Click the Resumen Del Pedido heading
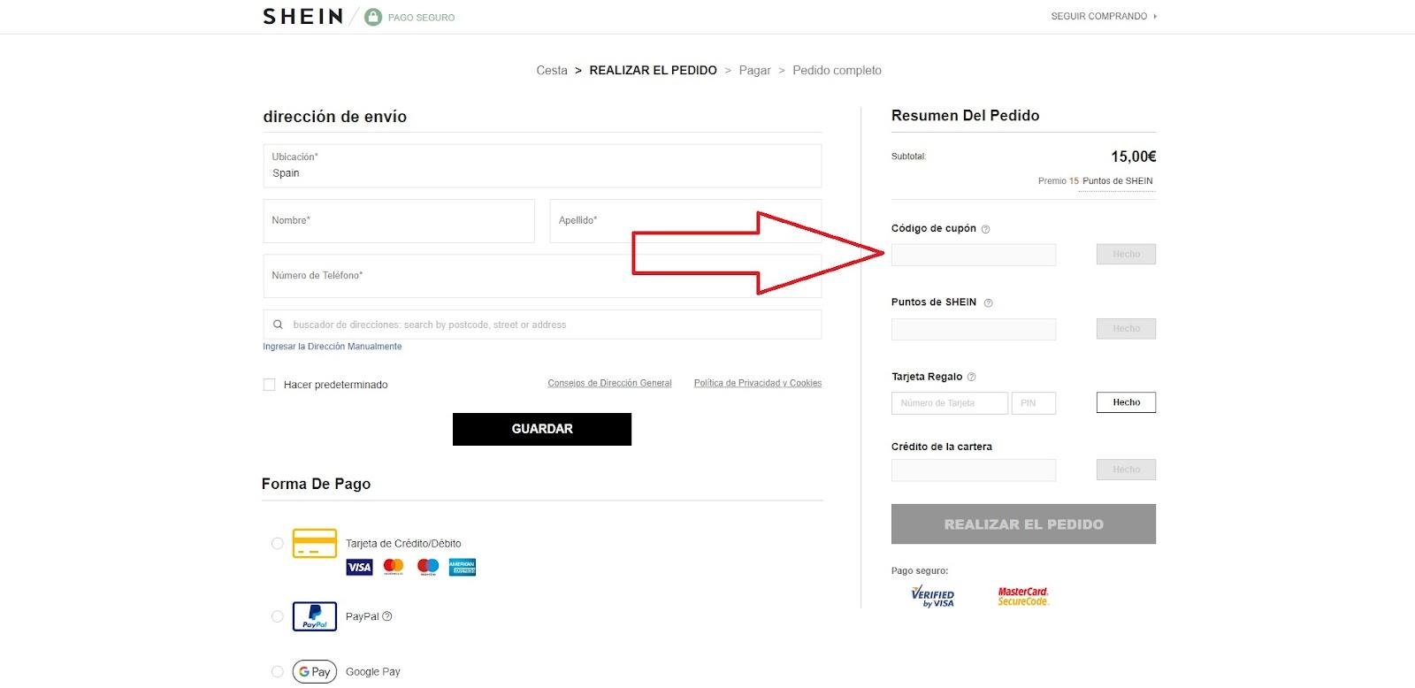Image resolution: width=1415 pixels, height=688 pixels. [x=965, y=116]
